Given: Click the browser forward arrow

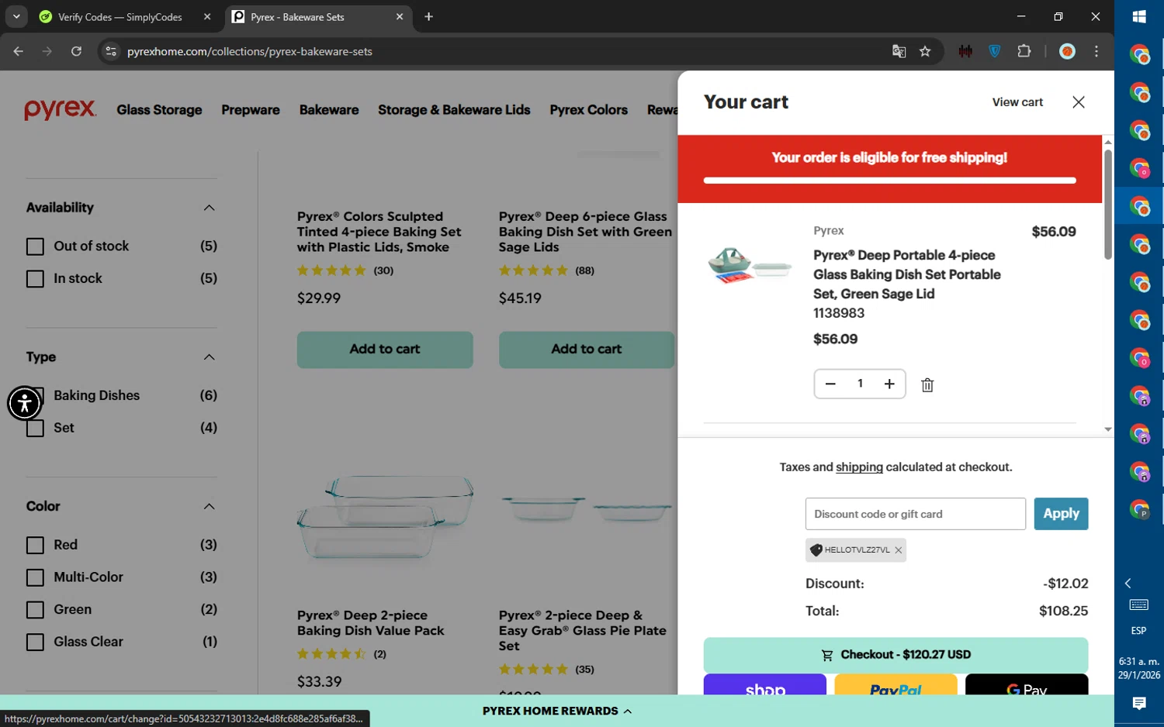Looking at the screenshot, I should [x=47, y=51].
